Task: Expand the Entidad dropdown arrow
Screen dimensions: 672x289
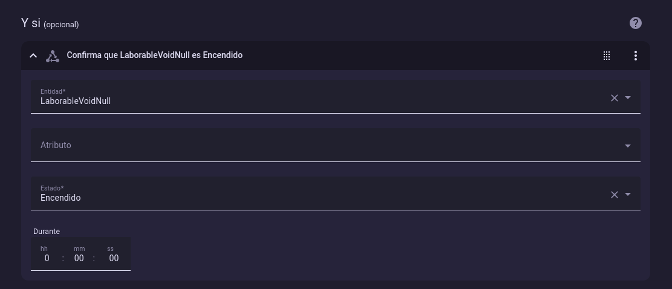Action: (628, 98)
